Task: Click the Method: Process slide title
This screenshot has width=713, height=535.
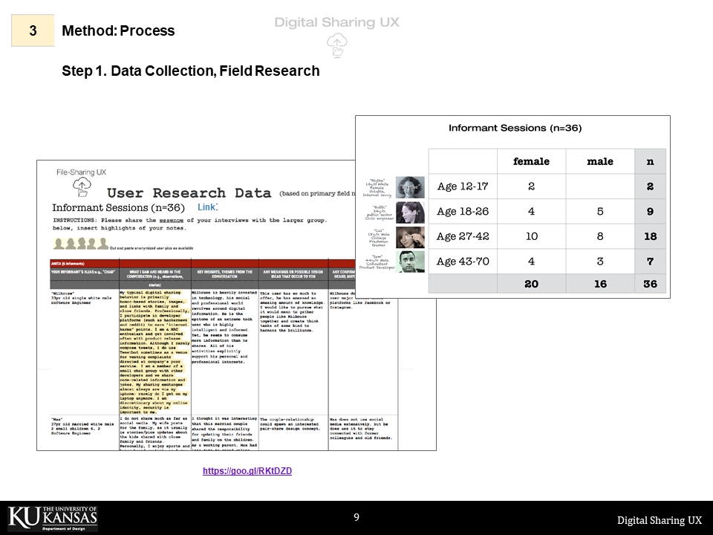Action: [x=119, y=30]
